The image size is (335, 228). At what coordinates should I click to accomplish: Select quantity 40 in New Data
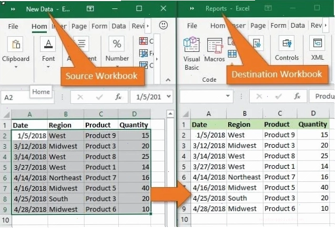coord(134,188)
